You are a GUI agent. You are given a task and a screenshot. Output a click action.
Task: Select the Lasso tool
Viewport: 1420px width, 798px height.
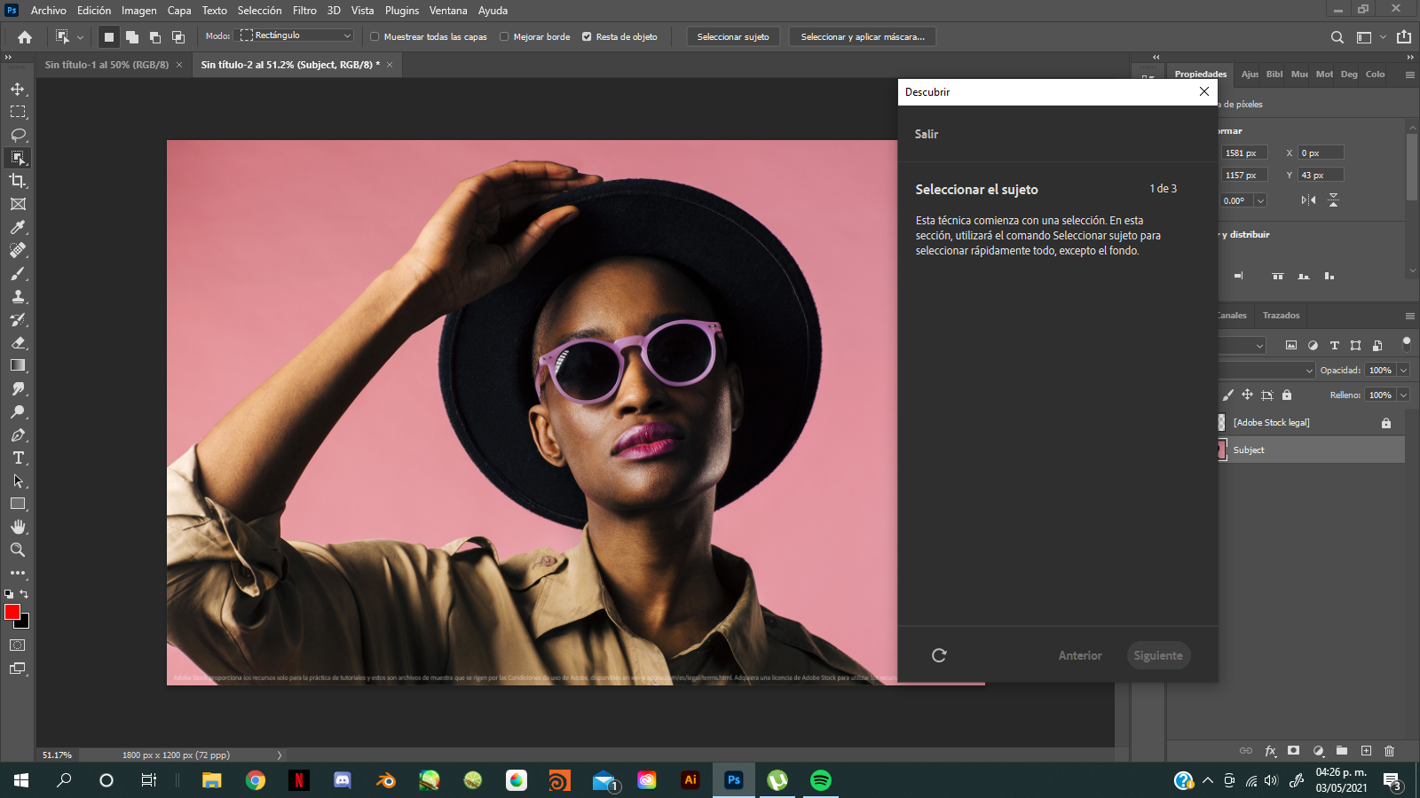pos(18,135)
